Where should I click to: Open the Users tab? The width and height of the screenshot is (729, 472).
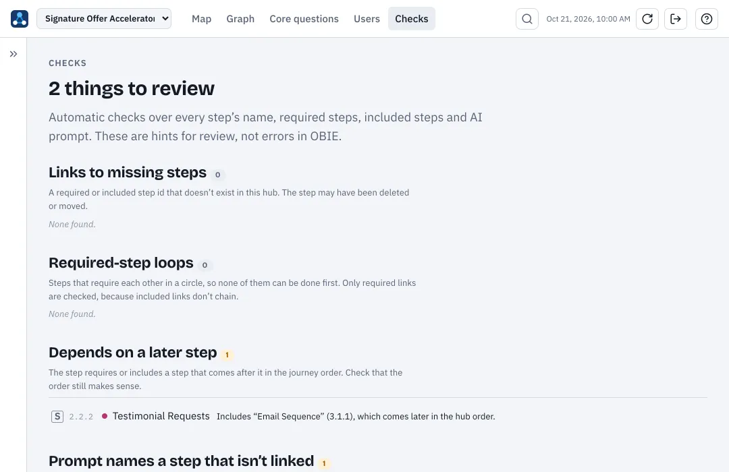[x=367, y=19]
